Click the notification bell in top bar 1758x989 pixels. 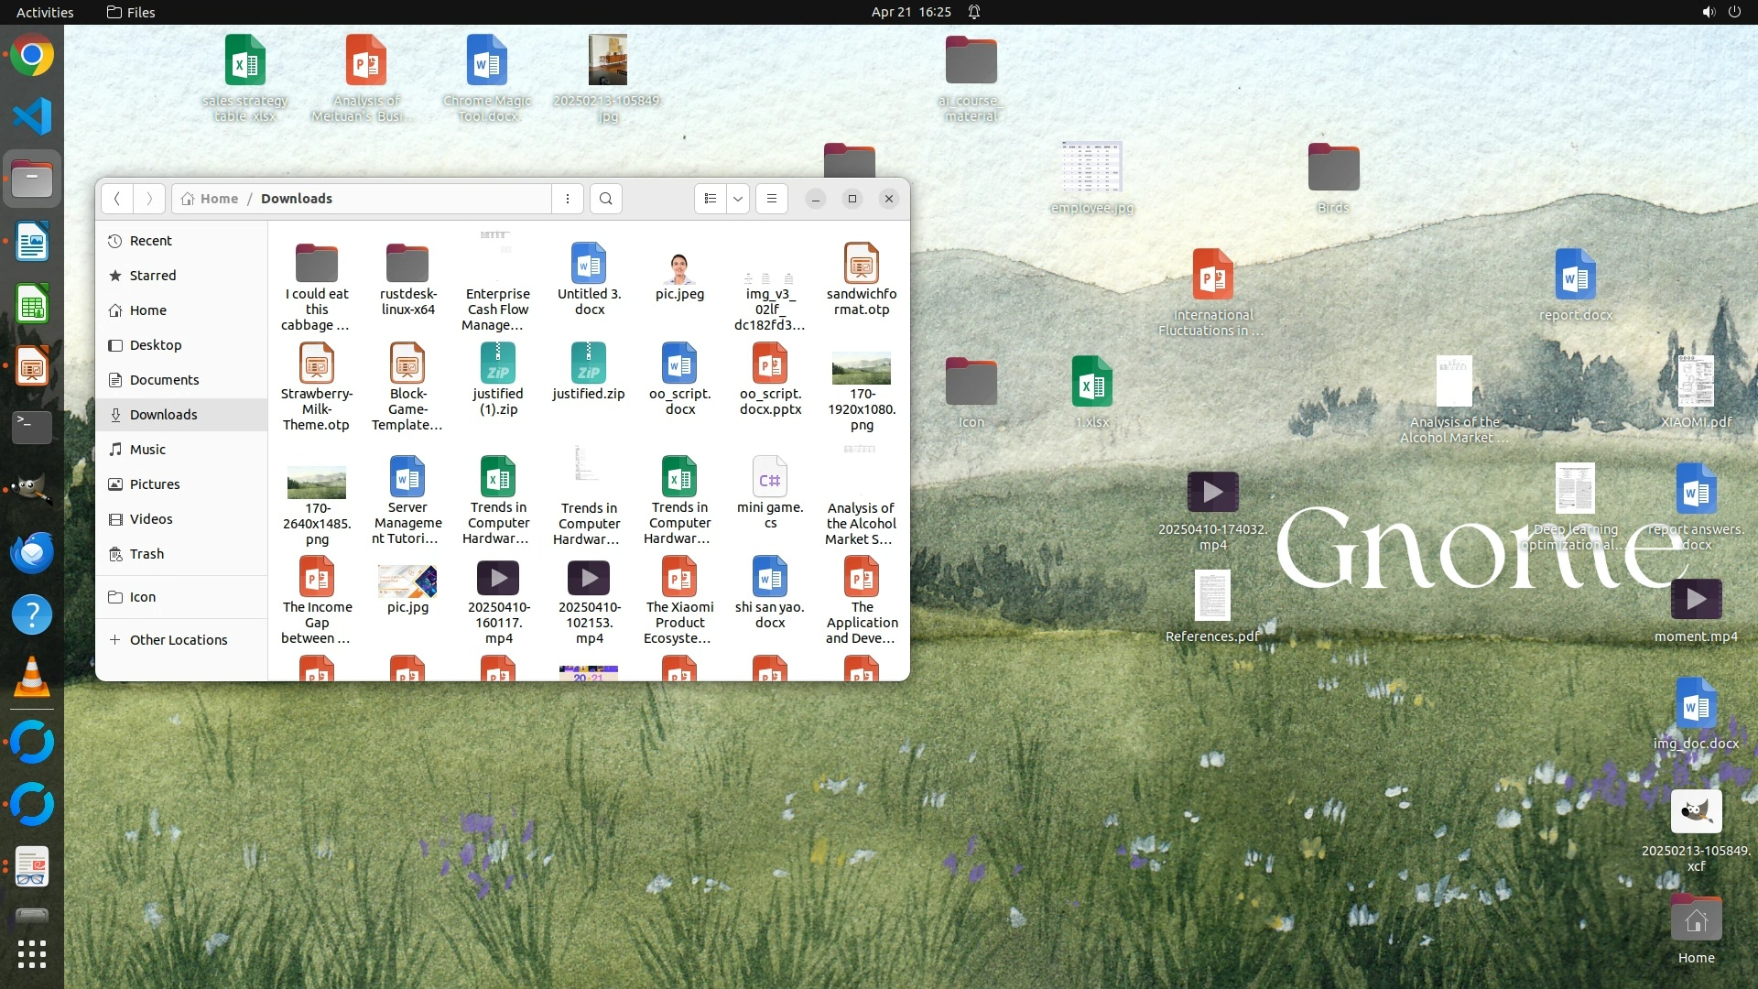coord(975,12)
